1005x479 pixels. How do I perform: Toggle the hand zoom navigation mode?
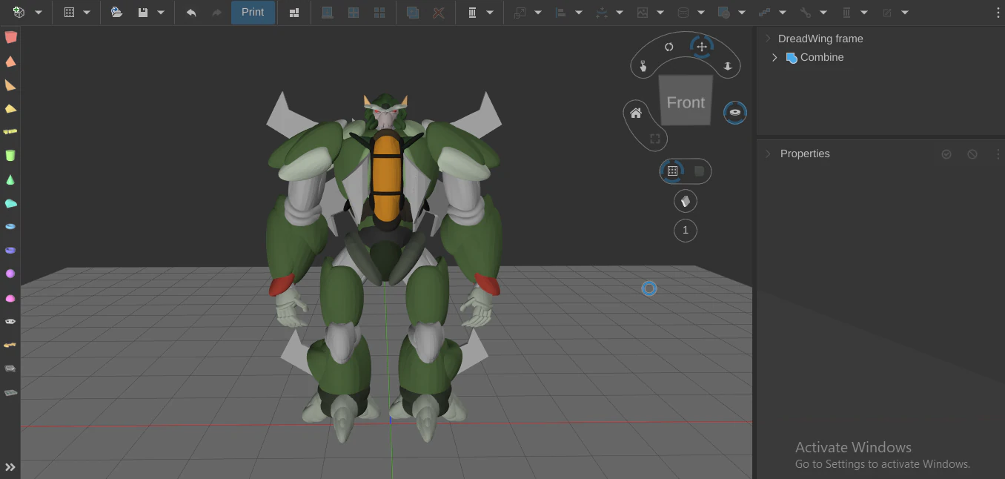(x=643, y=66)
